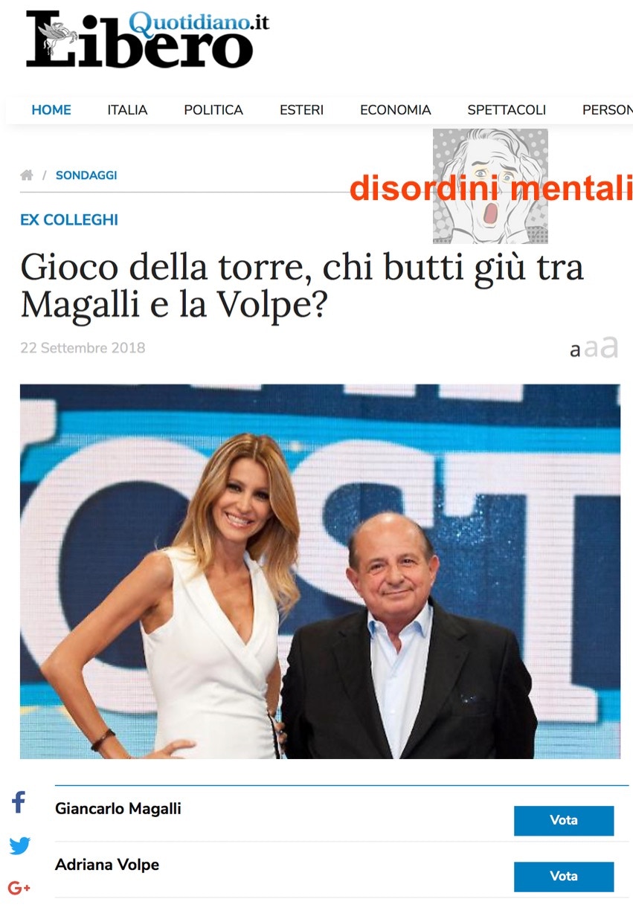Open SONDAGGI breadcrumb link
The width and height of the screenshot is (633, 916).
point(86,175)
